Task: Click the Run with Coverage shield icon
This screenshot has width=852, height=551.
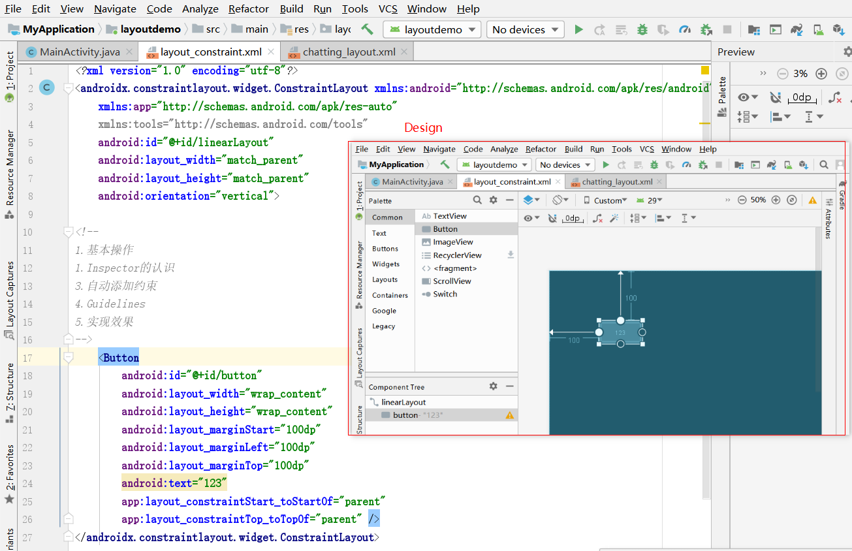Action: click(x=663, y=29)
